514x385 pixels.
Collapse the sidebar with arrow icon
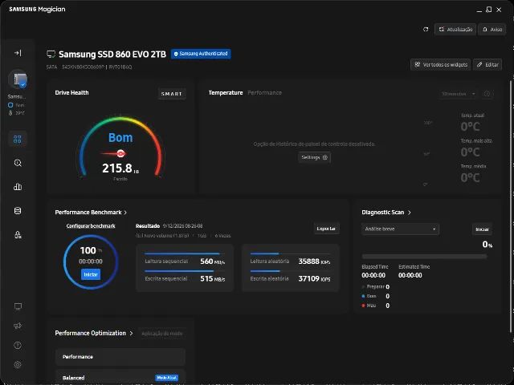(18, 53)
